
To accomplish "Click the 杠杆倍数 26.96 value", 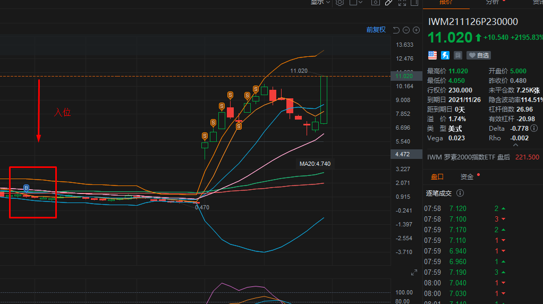I will [x=524, y=109].
